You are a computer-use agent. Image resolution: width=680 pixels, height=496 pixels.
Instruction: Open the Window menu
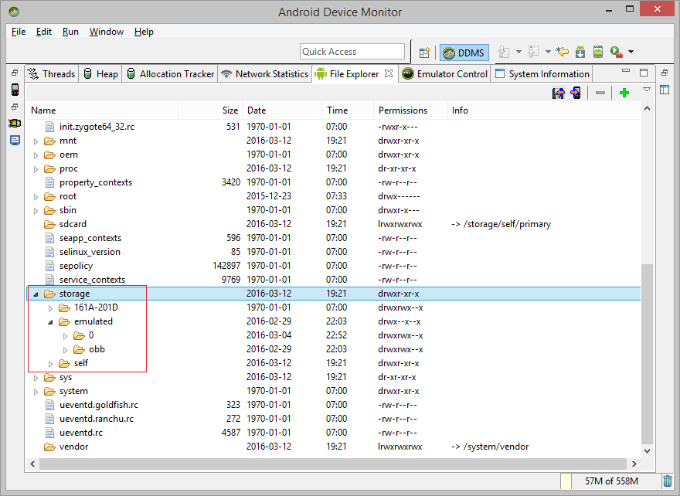107,32
